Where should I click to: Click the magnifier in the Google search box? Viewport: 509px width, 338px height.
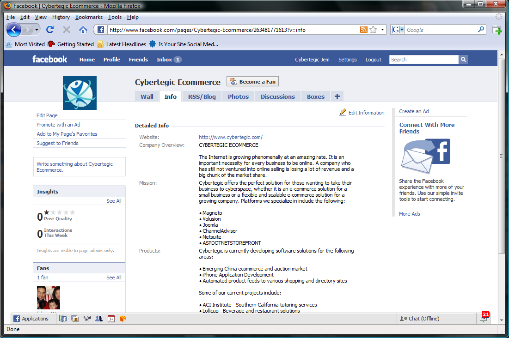(x=481, y=30)
